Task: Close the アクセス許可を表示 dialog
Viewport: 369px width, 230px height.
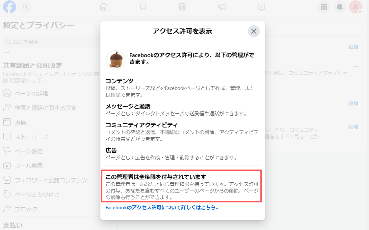Action: (254, 31)
